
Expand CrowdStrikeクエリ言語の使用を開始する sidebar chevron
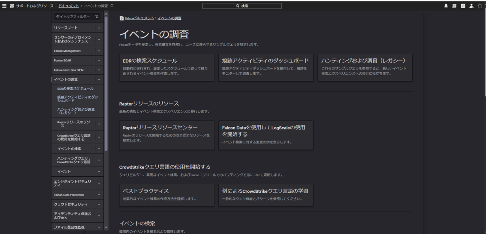click(99, 137)
